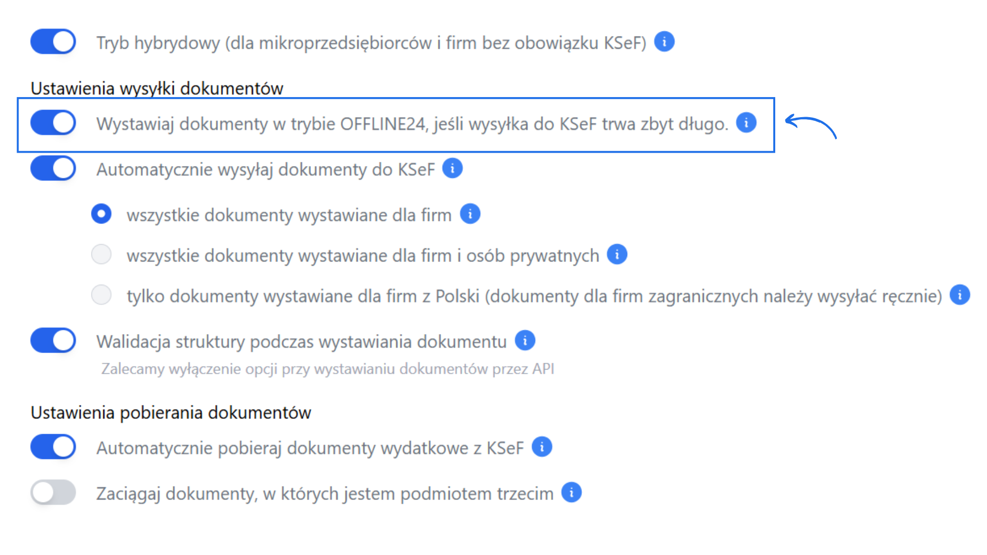The image size is (987, 555).
Task: Disable automatic sending of documents to KSeF
Action: [x=52, y=168]
